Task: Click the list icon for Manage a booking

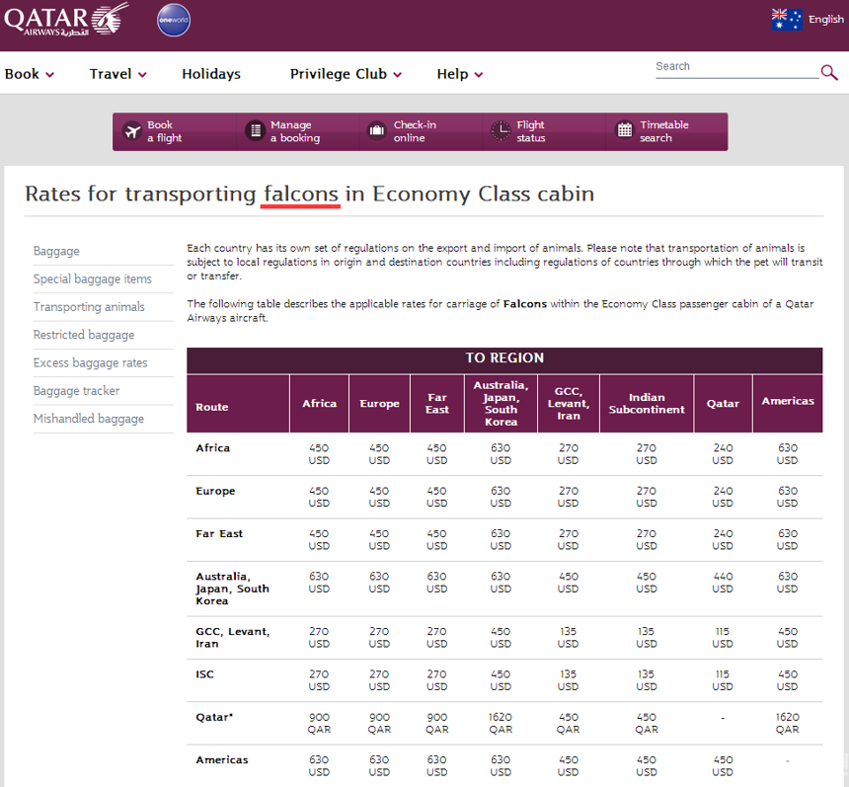Action: pos(255,131)
